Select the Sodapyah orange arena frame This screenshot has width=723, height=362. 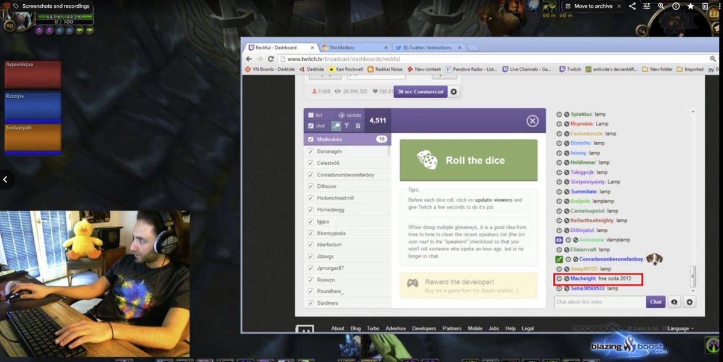pos(33,139)
